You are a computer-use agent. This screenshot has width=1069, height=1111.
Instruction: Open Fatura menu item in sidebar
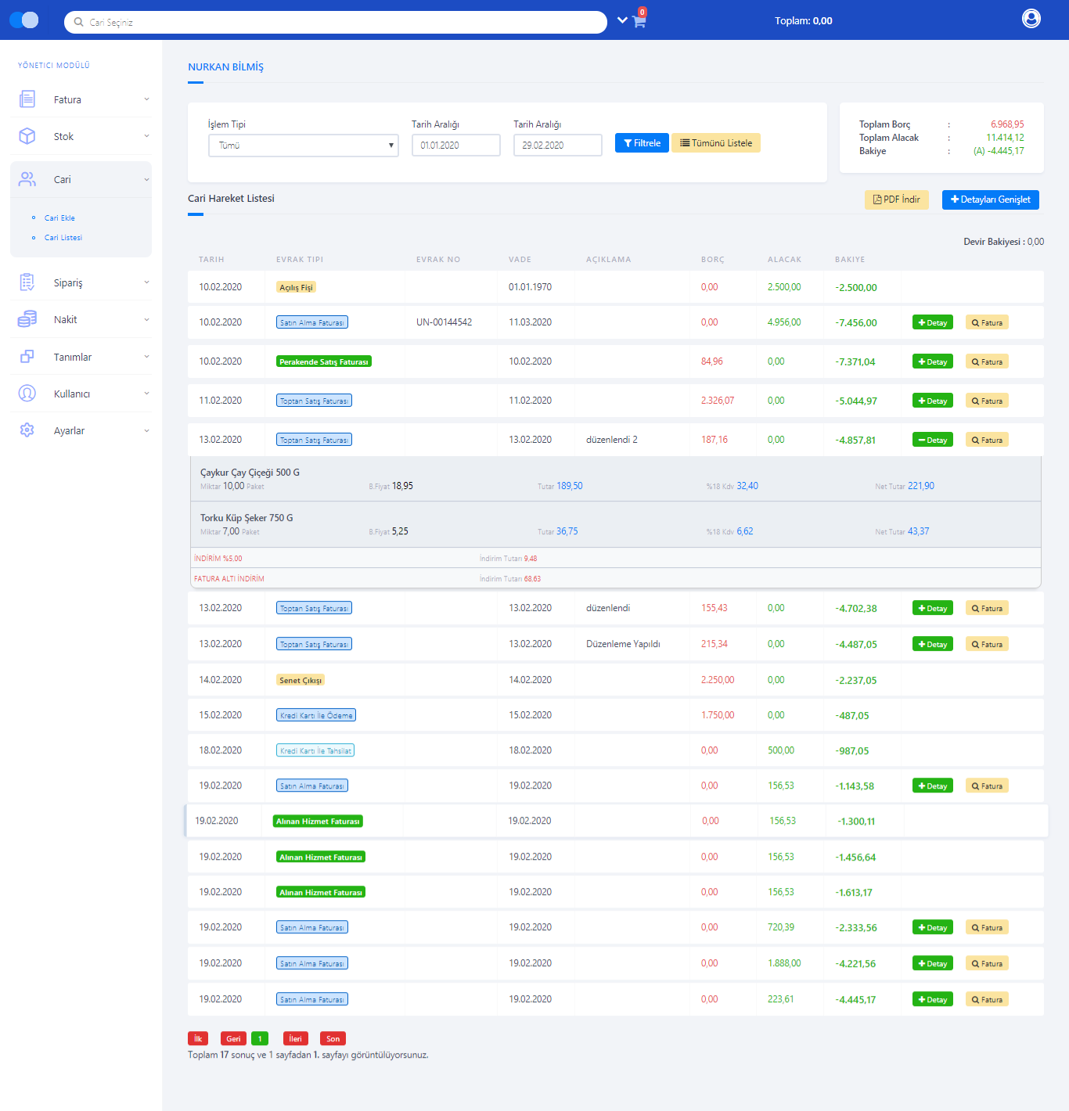click(81, 99)
